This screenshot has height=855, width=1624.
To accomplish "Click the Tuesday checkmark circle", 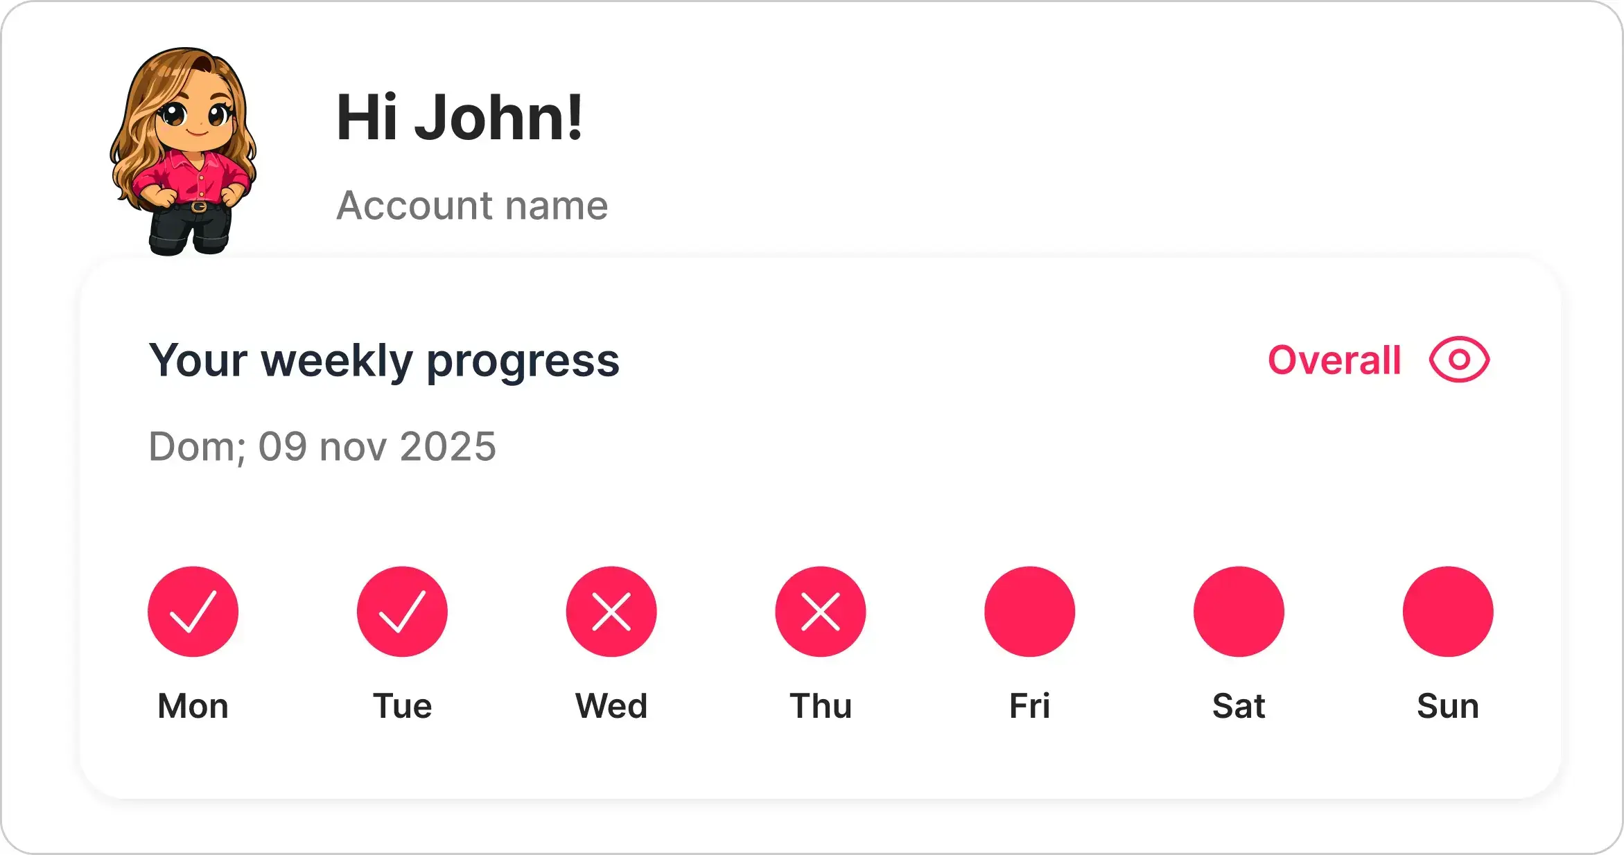I will click(402, 611).
